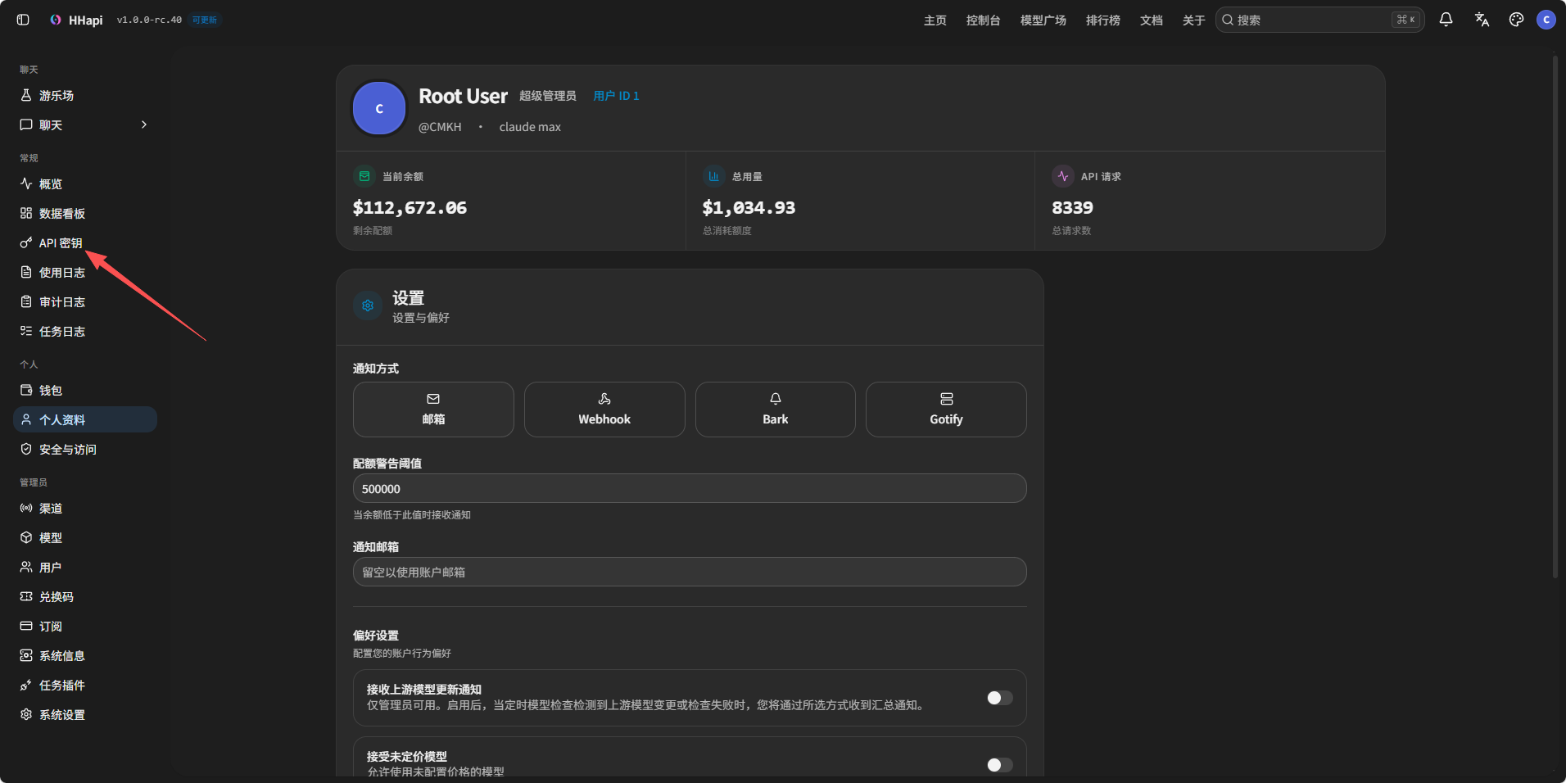Click the $112,672.06 balance value

(x=410, y=208)
